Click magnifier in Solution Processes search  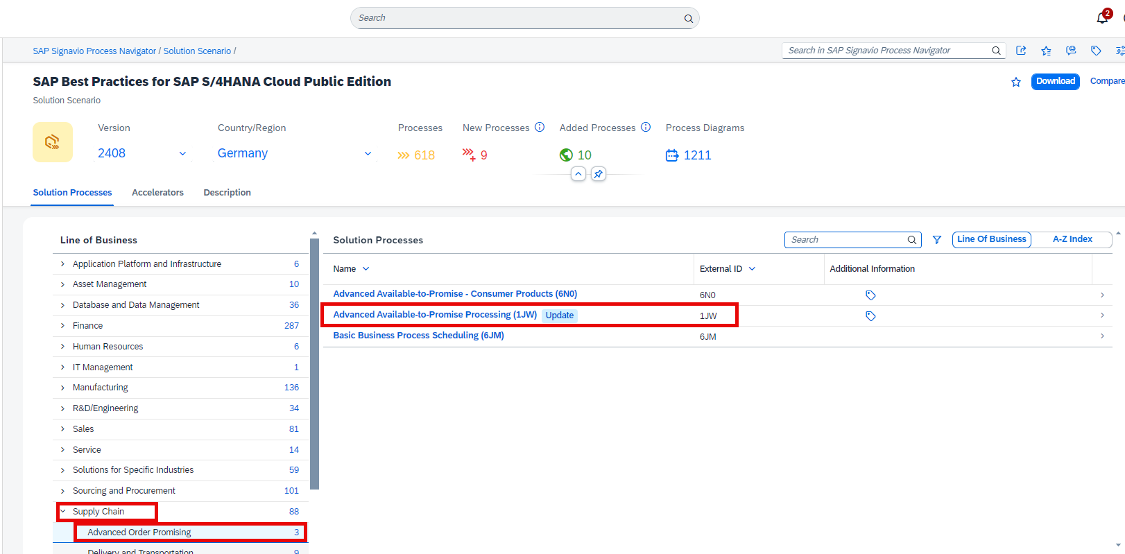pyautogui.click(x=912, y=240)
